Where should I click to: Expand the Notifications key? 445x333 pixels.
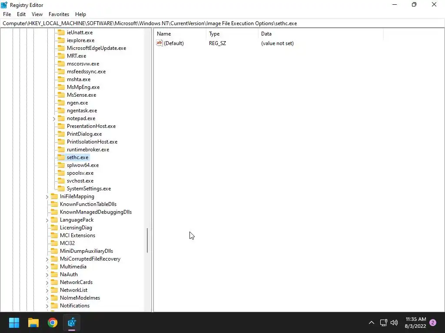[47, 306]
